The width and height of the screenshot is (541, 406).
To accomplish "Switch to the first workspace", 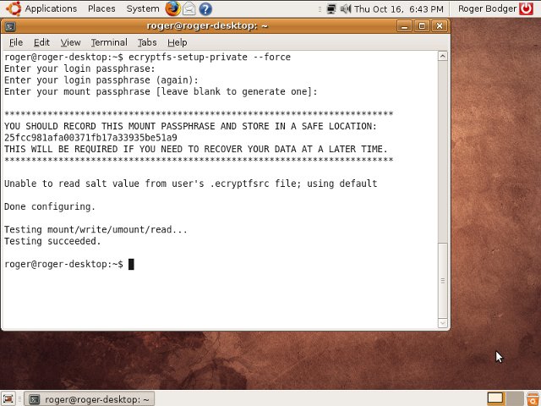I will 495,398.
